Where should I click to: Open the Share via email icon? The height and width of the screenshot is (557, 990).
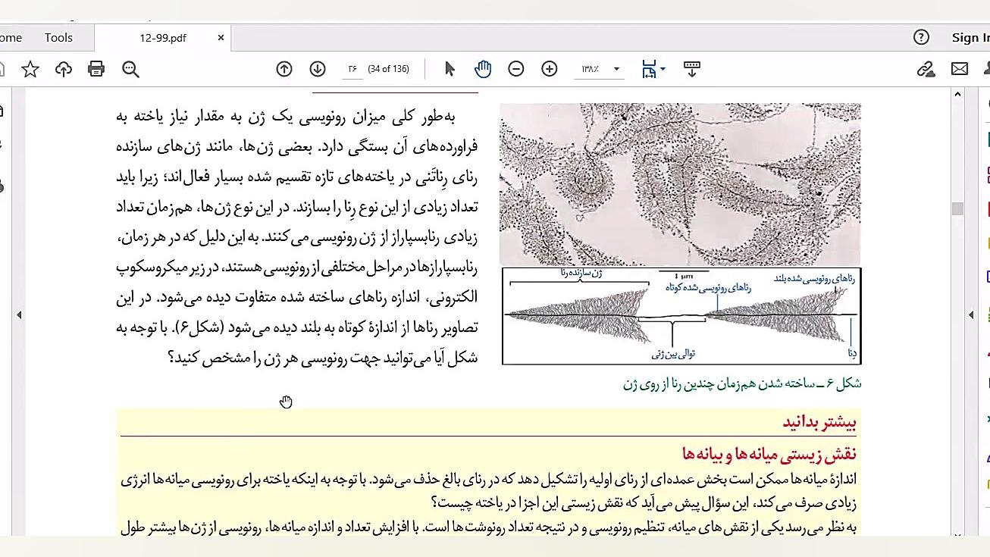point(960,68)
